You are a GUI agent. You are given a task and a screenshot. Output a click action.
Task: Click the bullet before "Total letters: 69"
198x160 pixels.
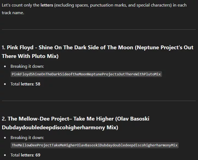click(5, 155)
